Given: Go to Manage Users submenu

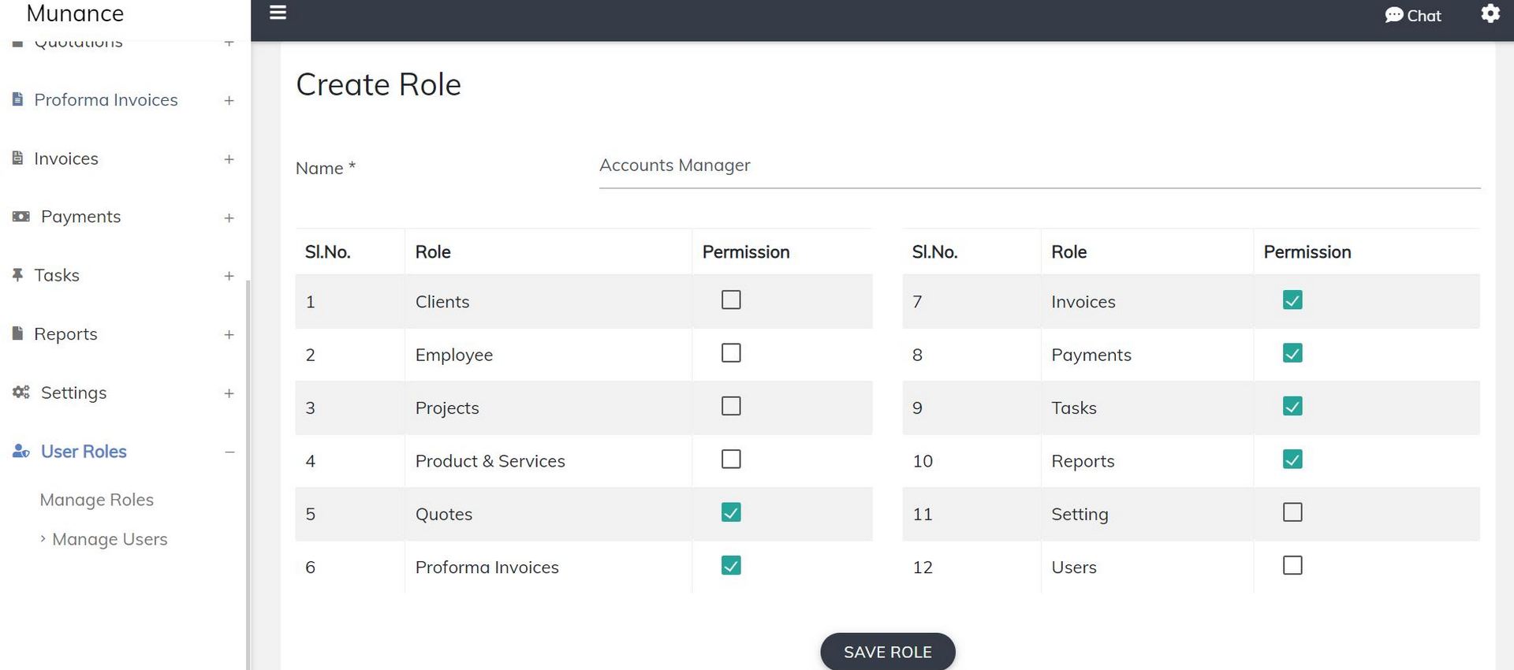Looking at the screenshot, I should tap(110, 539).
